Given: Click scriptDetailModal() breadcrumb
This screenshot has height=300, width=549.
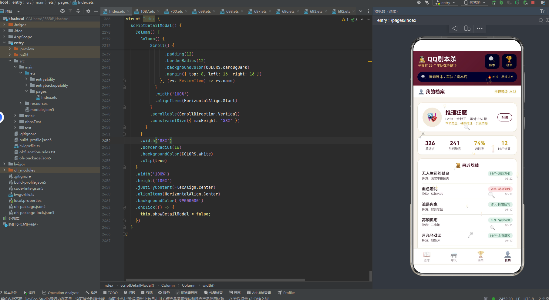Looking at the screenshot, I should (x=137, y=285).
